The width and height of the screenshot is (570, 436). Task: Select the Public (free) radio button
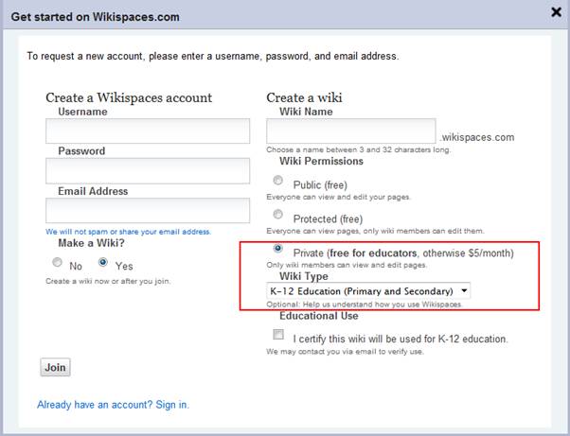pyautogui.click(x=277, y=180)
